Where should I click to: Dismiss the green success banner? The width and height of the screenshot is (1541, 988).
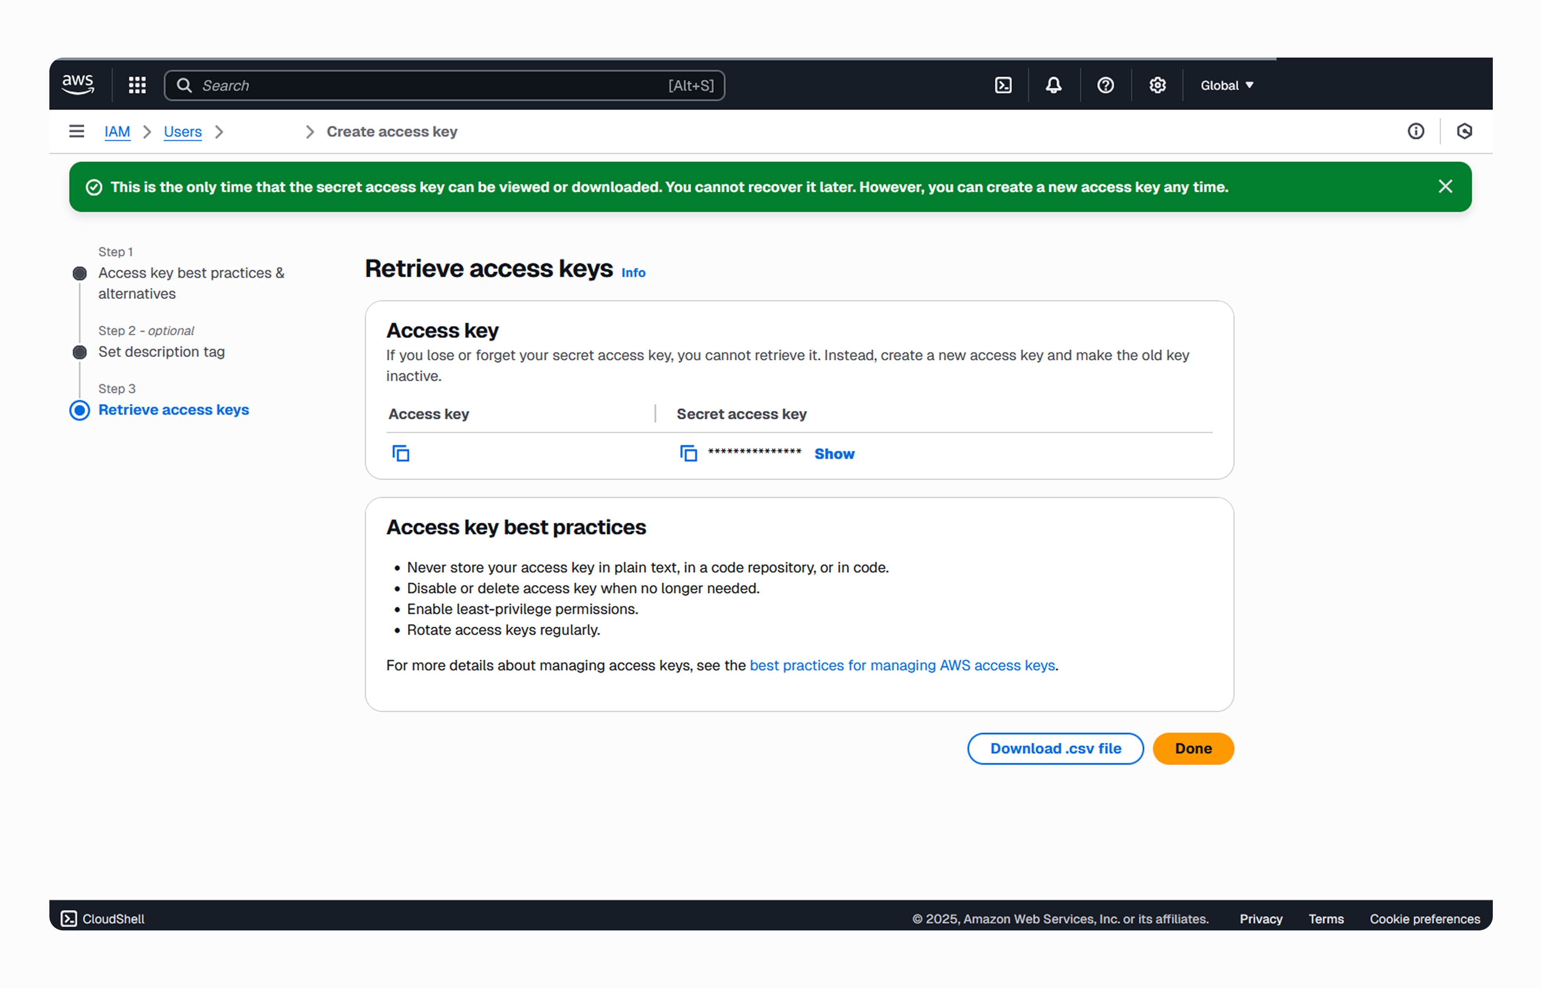pyautogui.click(x=1445, y=187)
